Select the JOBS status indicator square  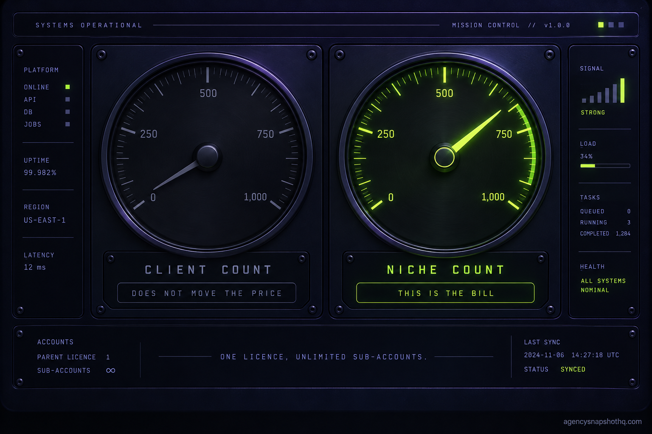point(67,124)
